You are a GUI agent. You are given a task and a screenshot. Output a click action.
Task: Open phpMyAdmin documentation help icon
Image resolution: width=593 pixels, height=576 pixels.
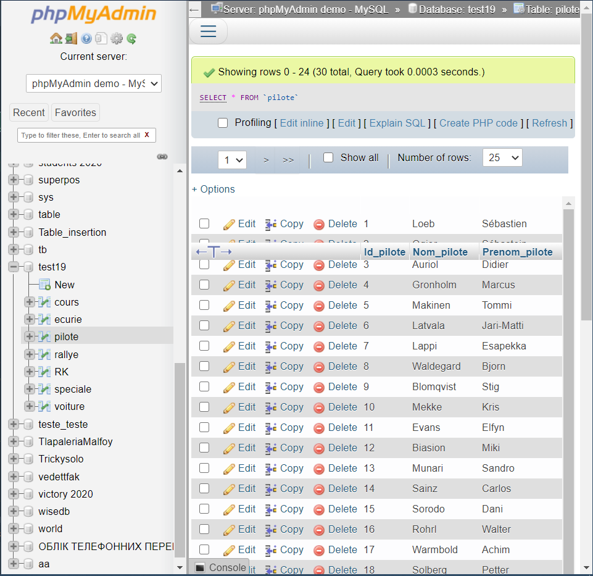click(86, 38)
